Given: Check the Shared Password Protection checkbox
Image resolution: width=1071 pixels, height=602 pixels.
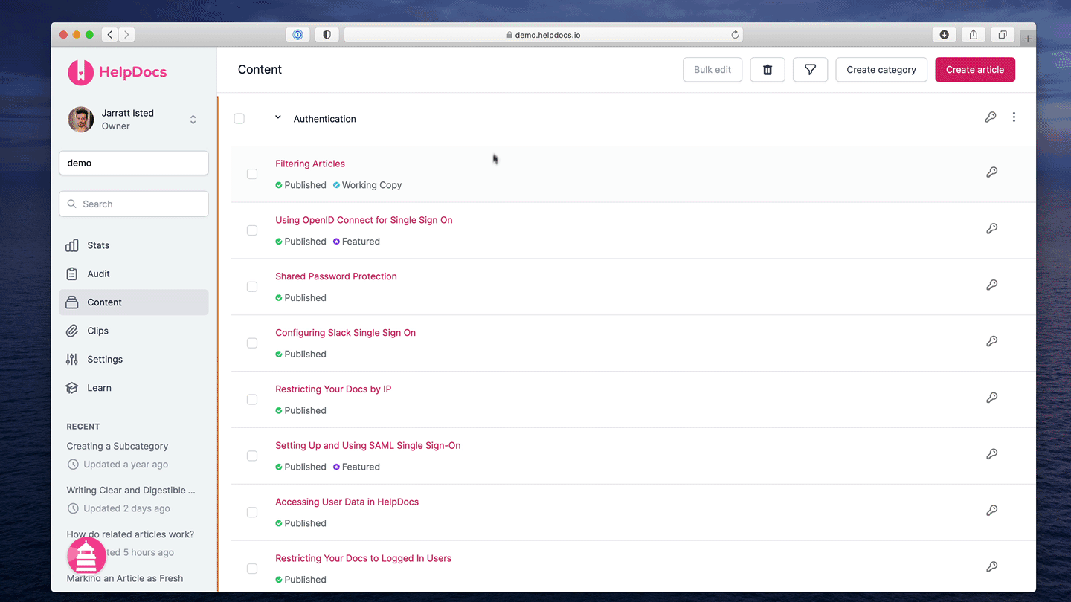Looking at the screenshot, I should click(x=252, y=287).
